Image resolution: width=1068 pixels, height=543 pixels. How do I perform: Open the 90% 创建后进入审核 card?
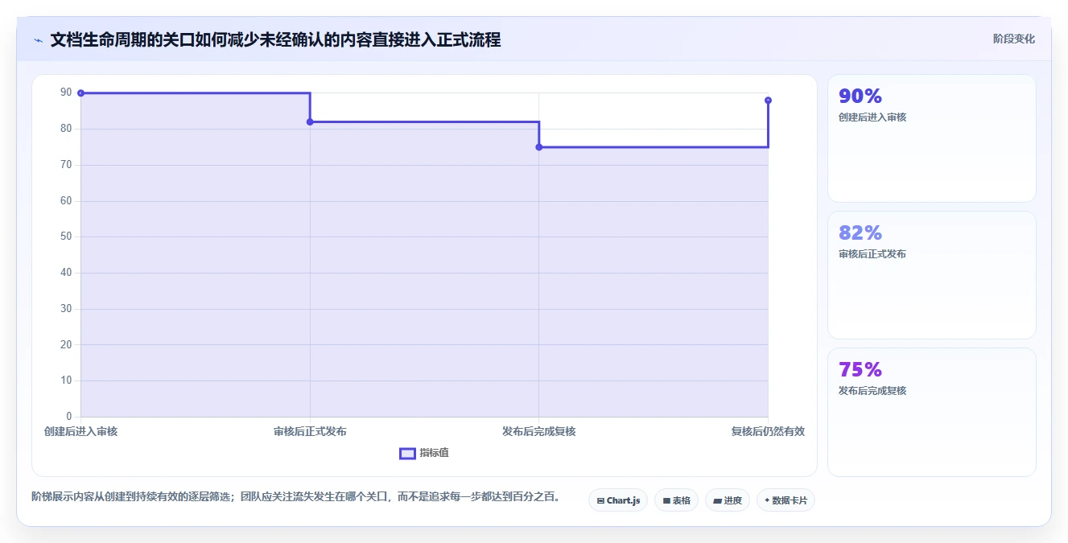pos(931,138)
